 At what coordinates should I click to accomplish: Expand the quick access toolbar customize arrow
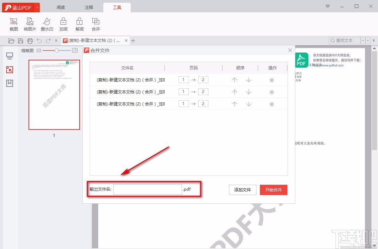(56, 41)
